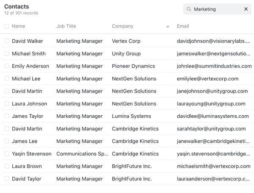Sort by the Name column header

pyautogui.click(x=19, y=26)
